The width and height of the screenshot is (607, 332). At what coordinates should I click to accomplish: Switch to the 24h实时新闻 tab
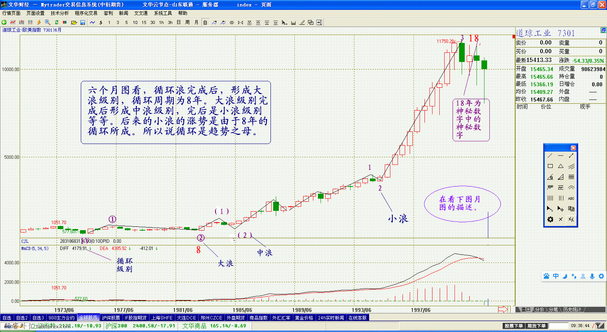331,318
